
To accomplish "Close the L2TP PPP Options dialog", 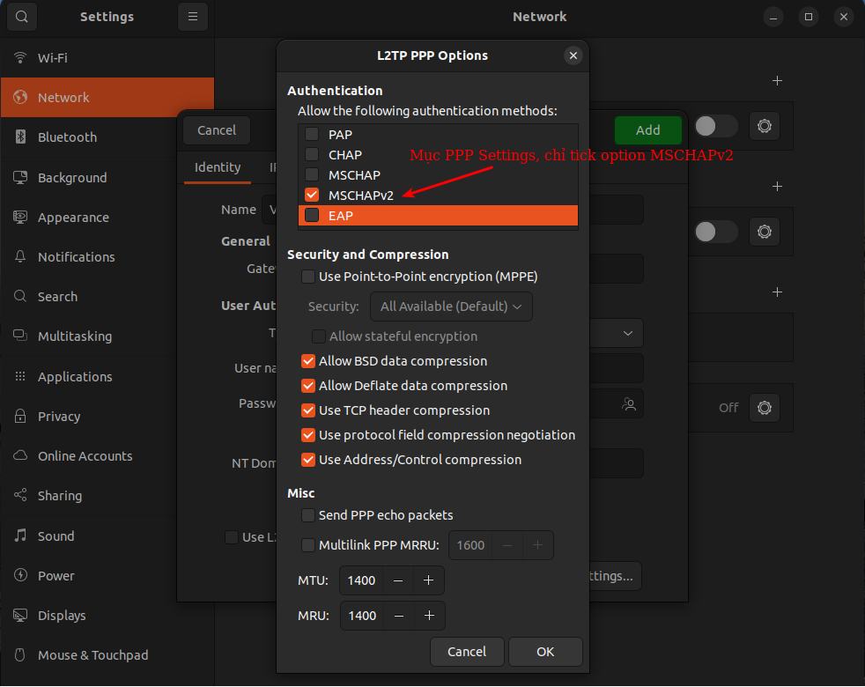I will pos(573,55).
